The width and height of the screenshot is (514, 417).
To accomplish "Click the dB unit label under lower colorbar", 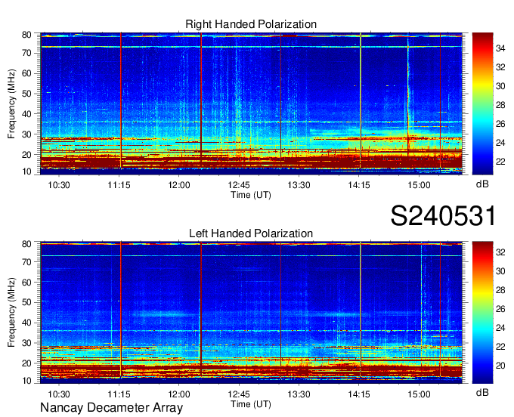I will coord(482,392).
